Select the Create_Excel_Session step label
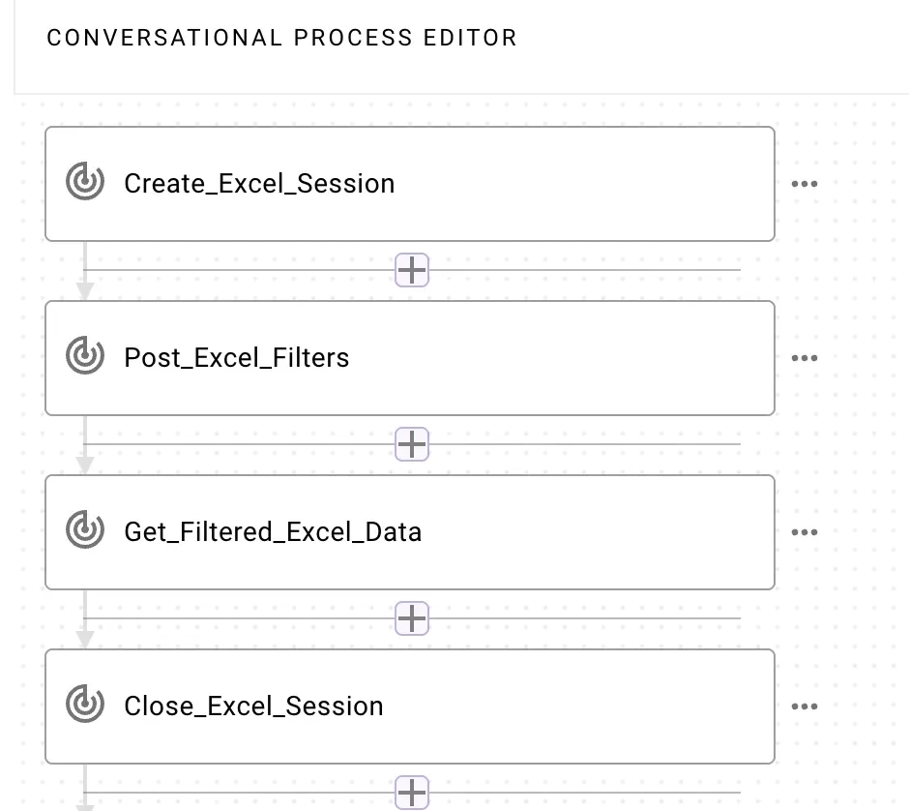Image resolution: width=909 pixels, height=811 pixels. (259, 184)
